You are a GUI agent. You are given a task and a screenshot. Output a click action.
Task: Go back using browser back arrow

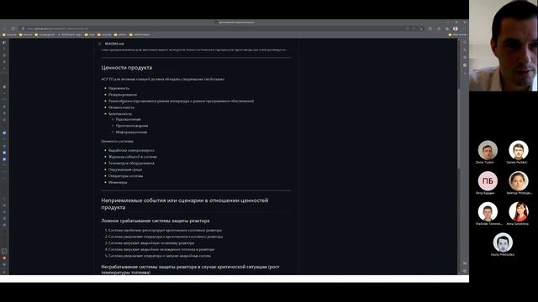tap(4, 29)
